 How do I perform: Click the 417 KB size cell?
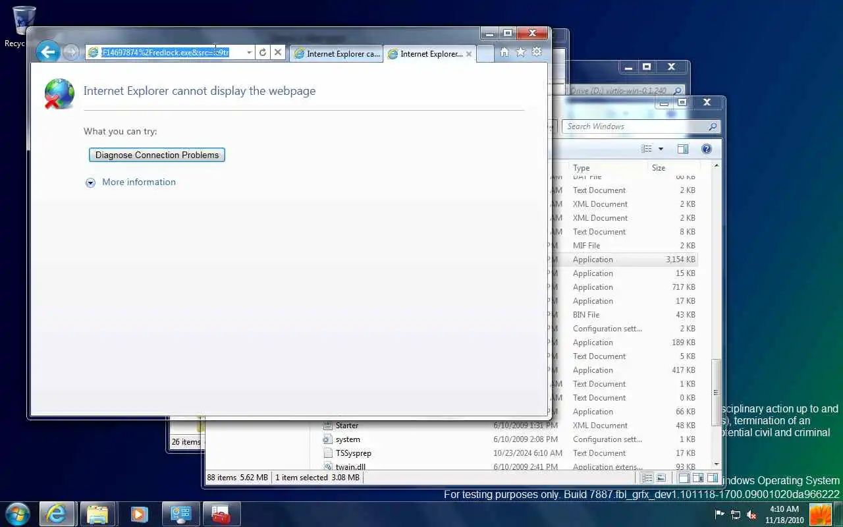tap(683, 370)
